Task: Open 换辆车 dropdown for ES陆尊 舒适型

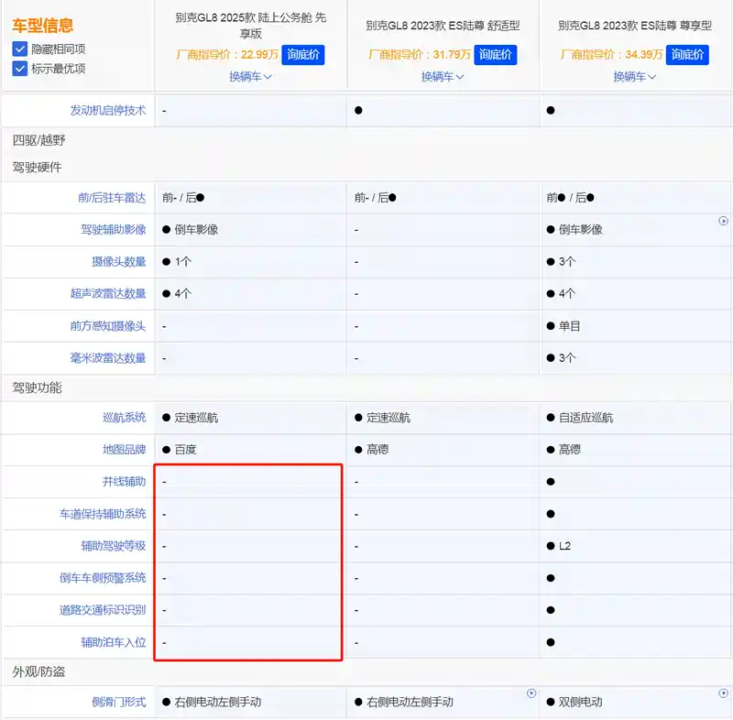Action: [x=443, y=77]
